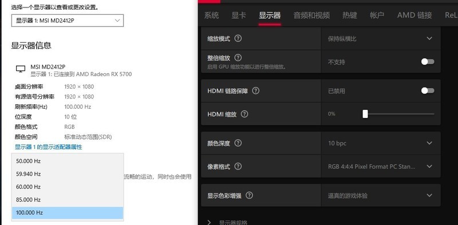This screenshot has width=458, height=225.
Task: Select 100.000 Hz refresh rate option
Action: click(x=68, y=213)
